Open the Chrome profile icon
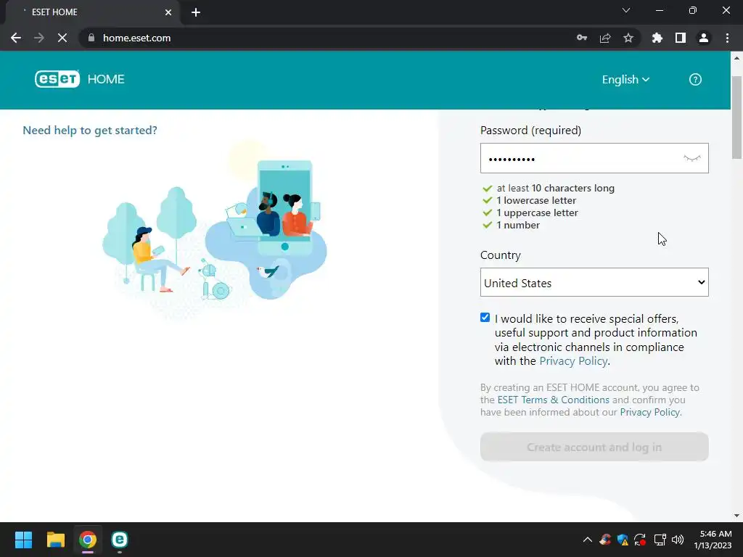 point(704,38)
